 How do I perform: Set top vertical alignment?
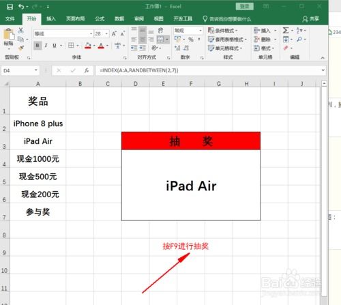pyautogui.click(x=134, y=30)
